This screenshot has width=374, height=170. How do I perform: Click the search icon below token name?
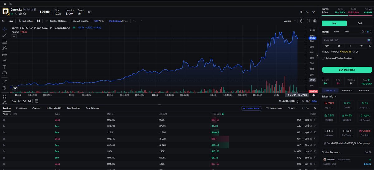(x=24, y=14)
